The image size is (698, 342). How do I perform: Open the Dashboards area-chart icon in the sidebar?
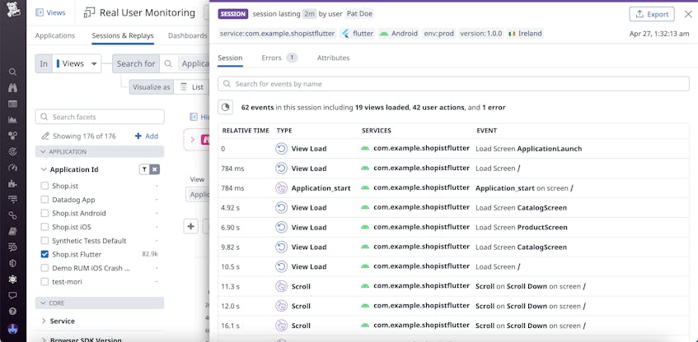[13, 119]
